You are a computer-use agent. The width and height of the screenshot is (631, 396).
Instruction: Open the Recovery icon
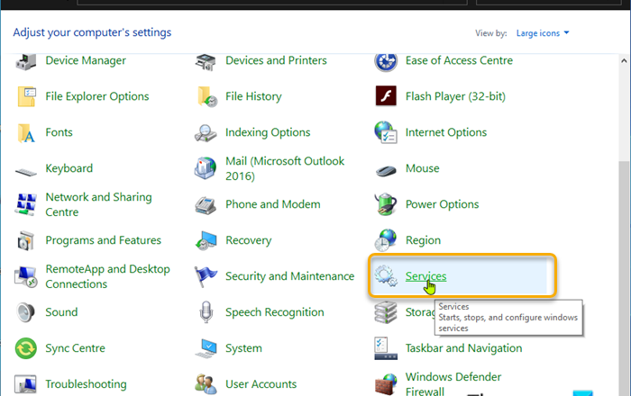pos(206,240)
